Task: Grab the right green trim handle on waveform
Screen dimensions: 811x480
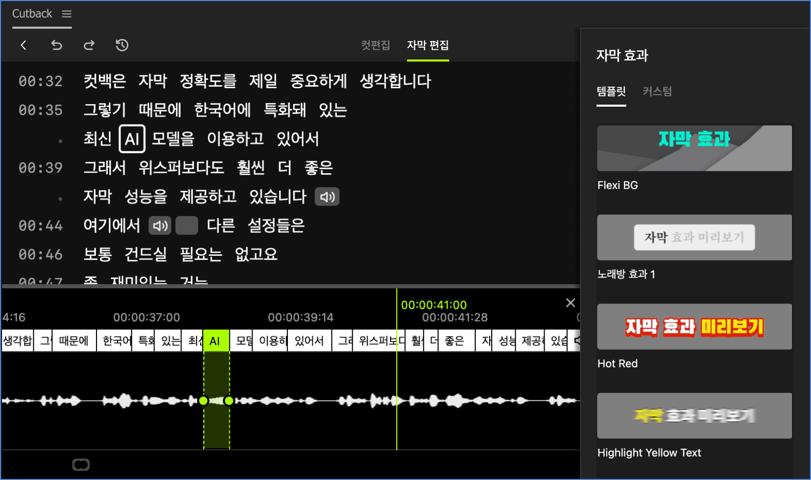Action: click(229, 401)
